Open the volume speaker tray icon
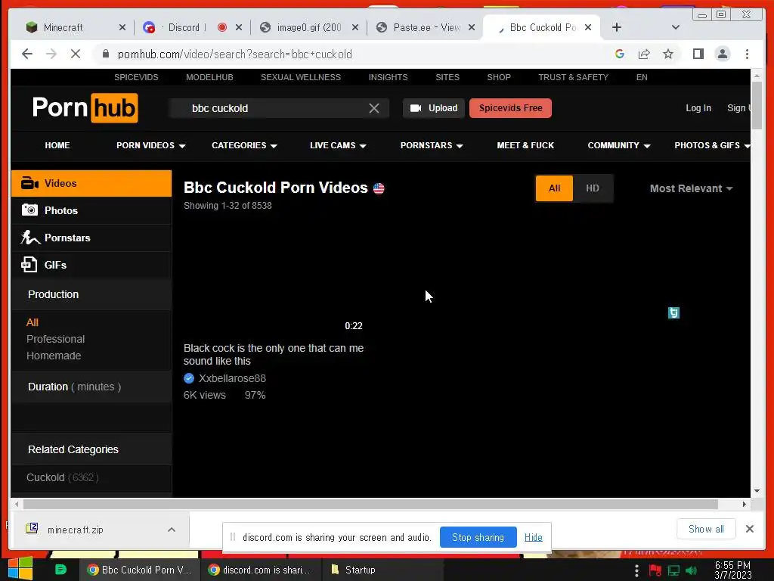This screenshot has width=774, height=581. pos(691,570)
